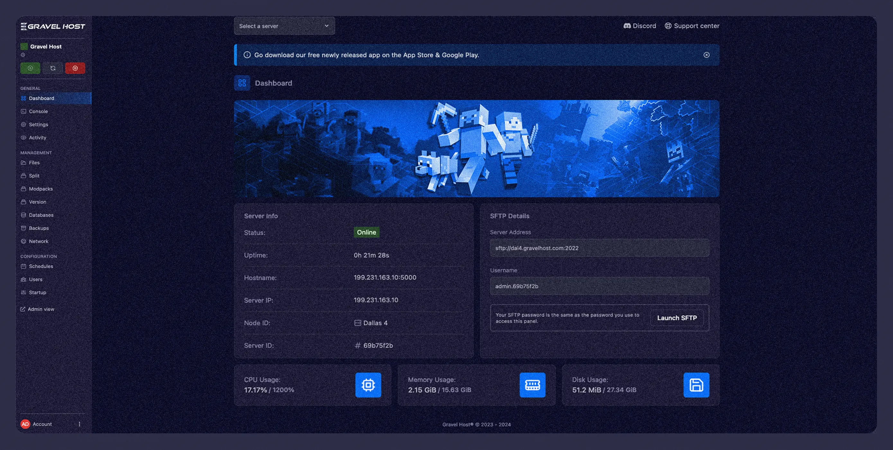Click the hash icon beside server ID
The height and width of the screenshot is (450, 893).
point(358,345)
